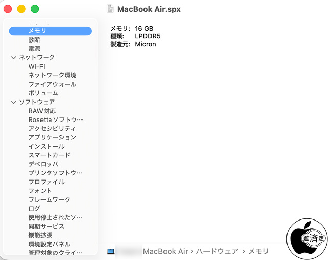Collapse the ソフトウェア section

pos(13,102)
